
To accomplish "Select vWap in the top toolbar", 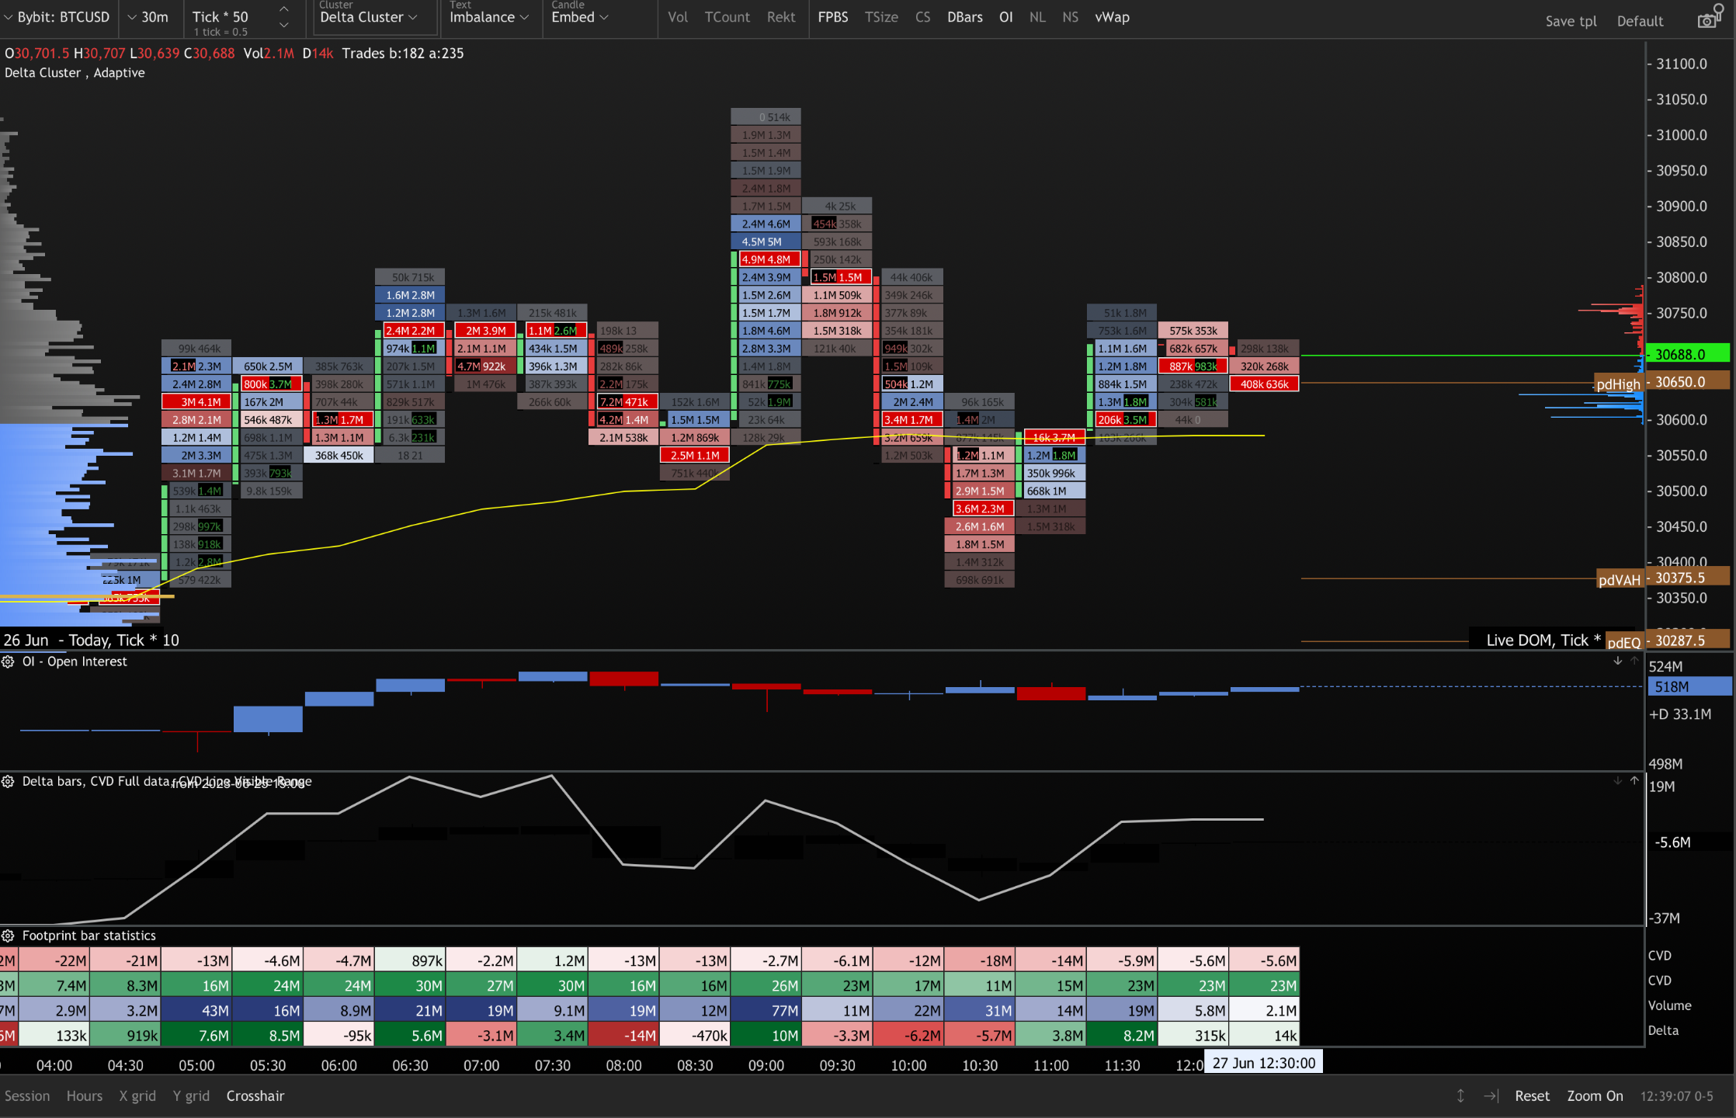I will pos(1112,16).
